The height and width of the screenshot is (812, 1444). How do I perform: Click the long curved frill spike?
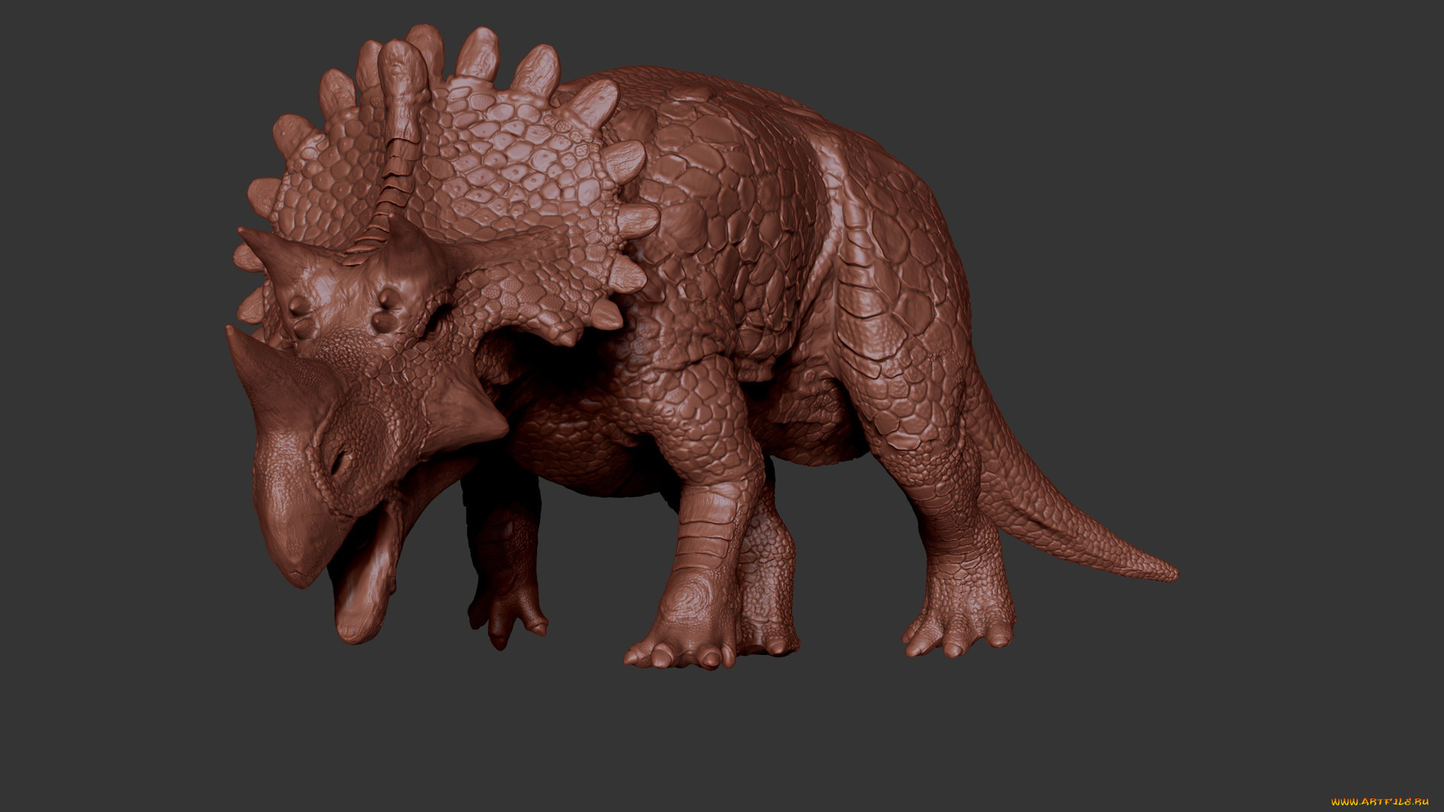(402, 120)
